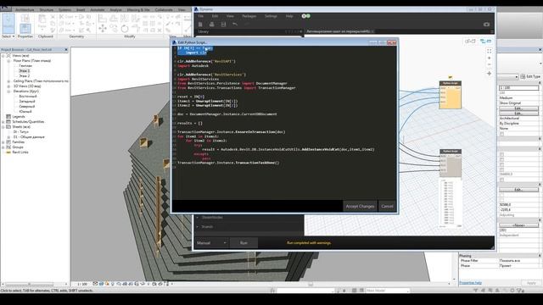
Task: Open the Architecture ribbon tab
Action: pyautogui.click(x=25, y=9)
